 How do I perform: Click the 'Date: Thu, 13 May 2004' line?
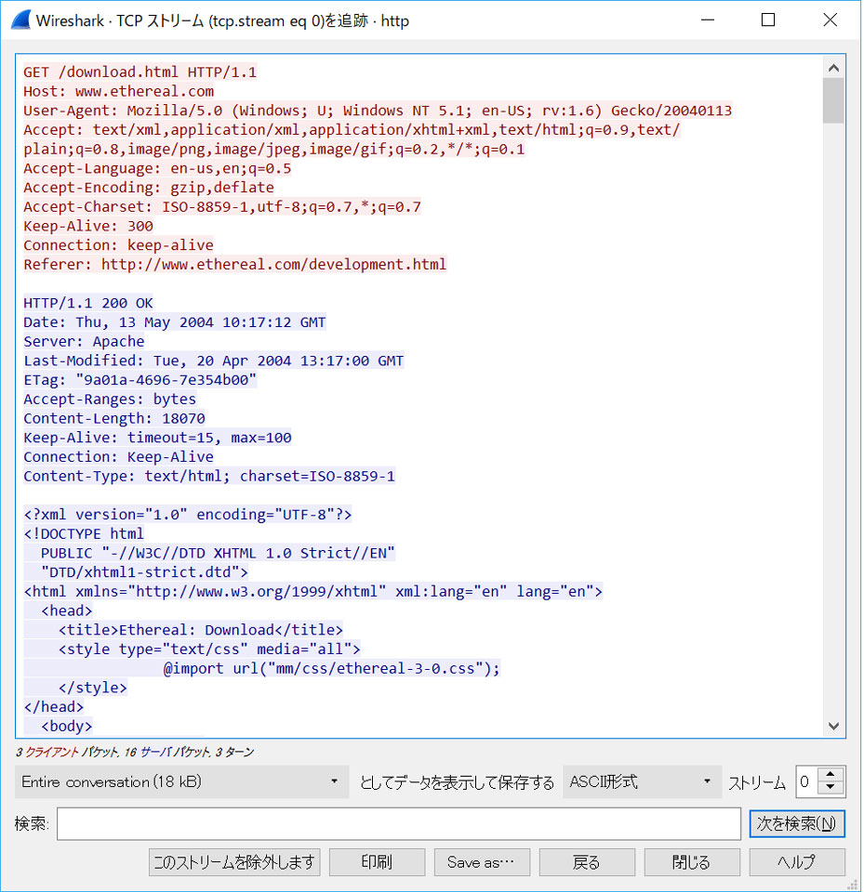pyautogui.click(x=175, y=322)
